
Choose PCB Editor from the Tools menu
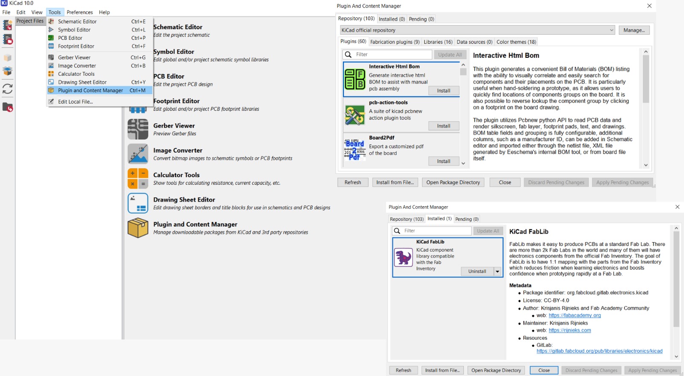[x=99, y=38]
